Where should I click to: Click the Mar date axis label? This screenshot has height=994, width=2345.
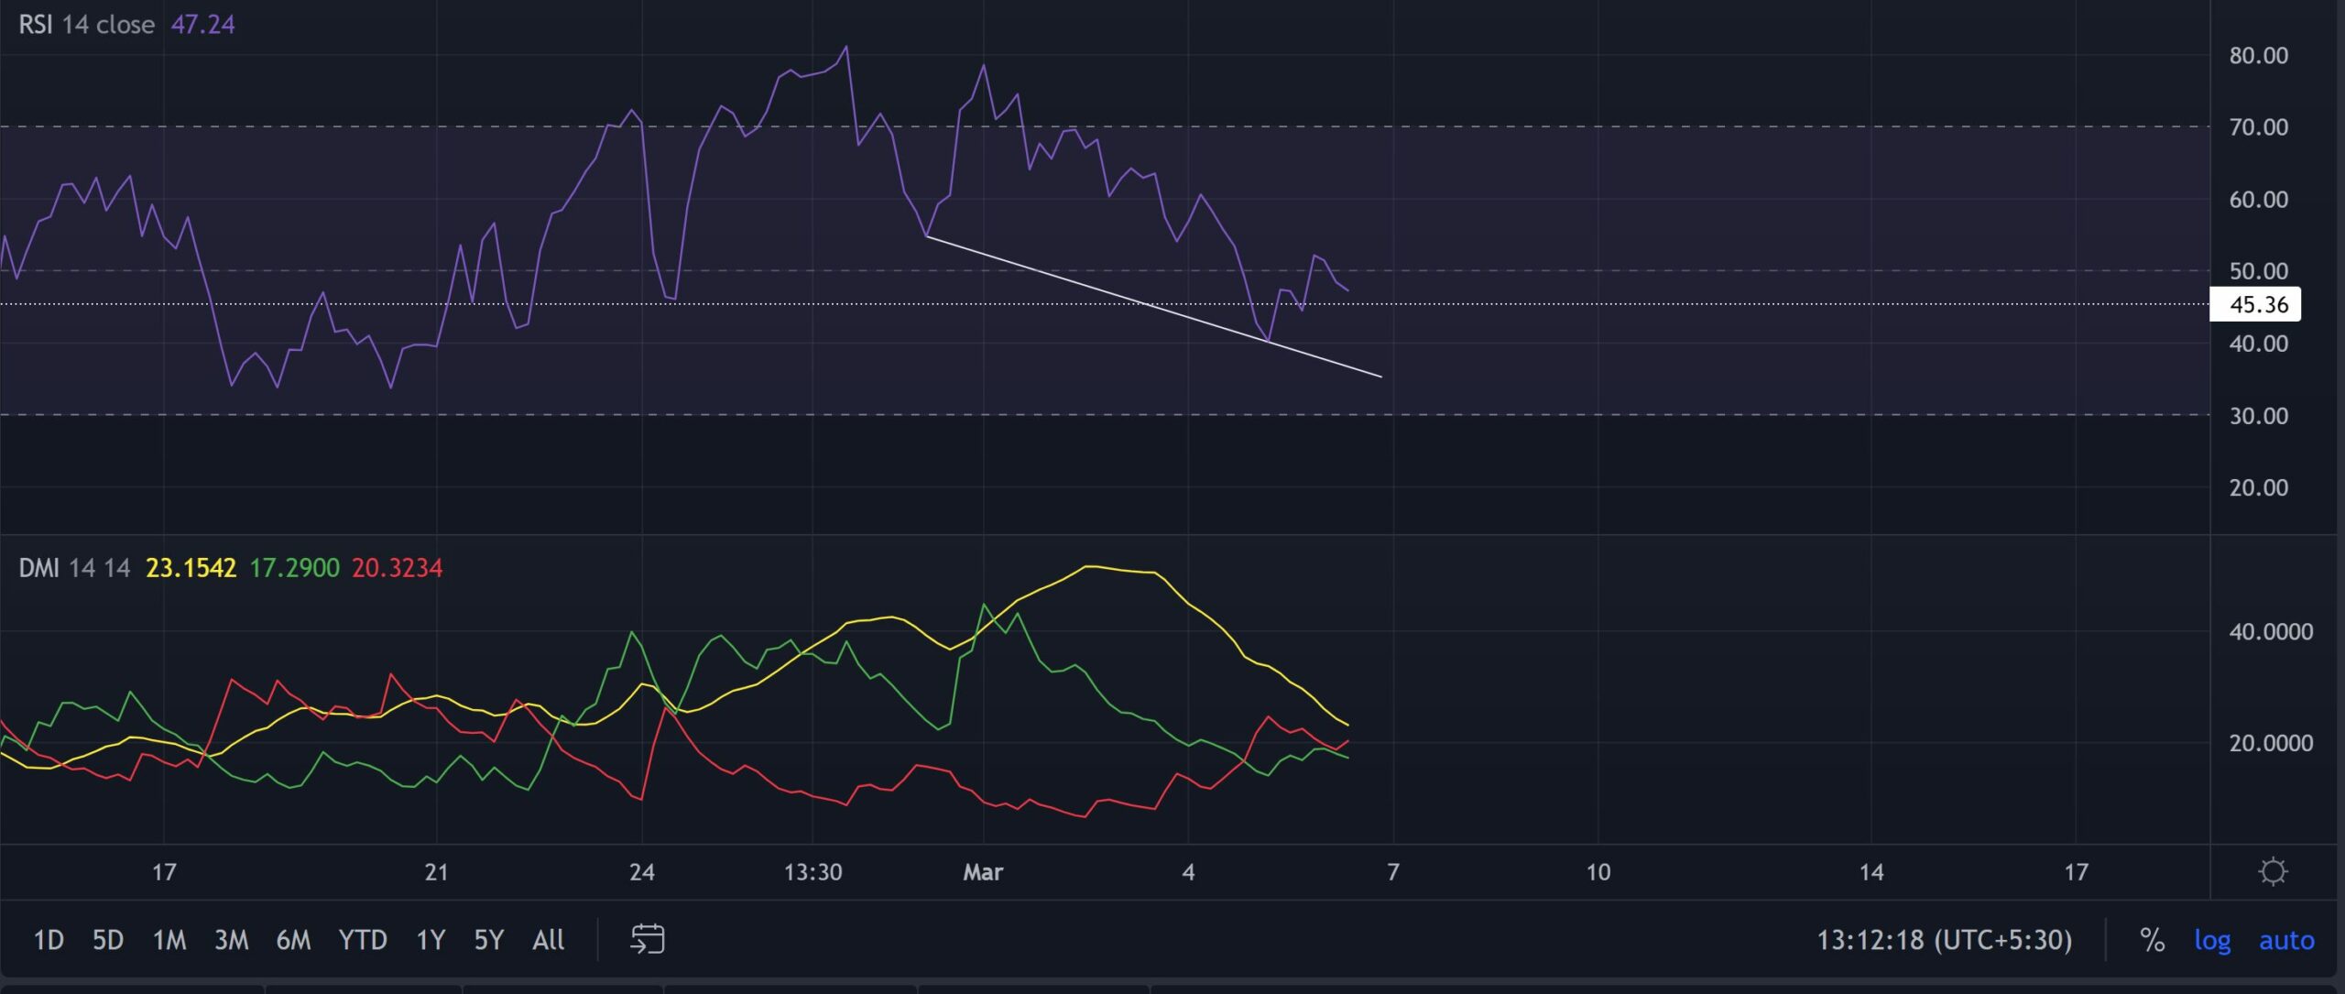[x=982, y=872]
